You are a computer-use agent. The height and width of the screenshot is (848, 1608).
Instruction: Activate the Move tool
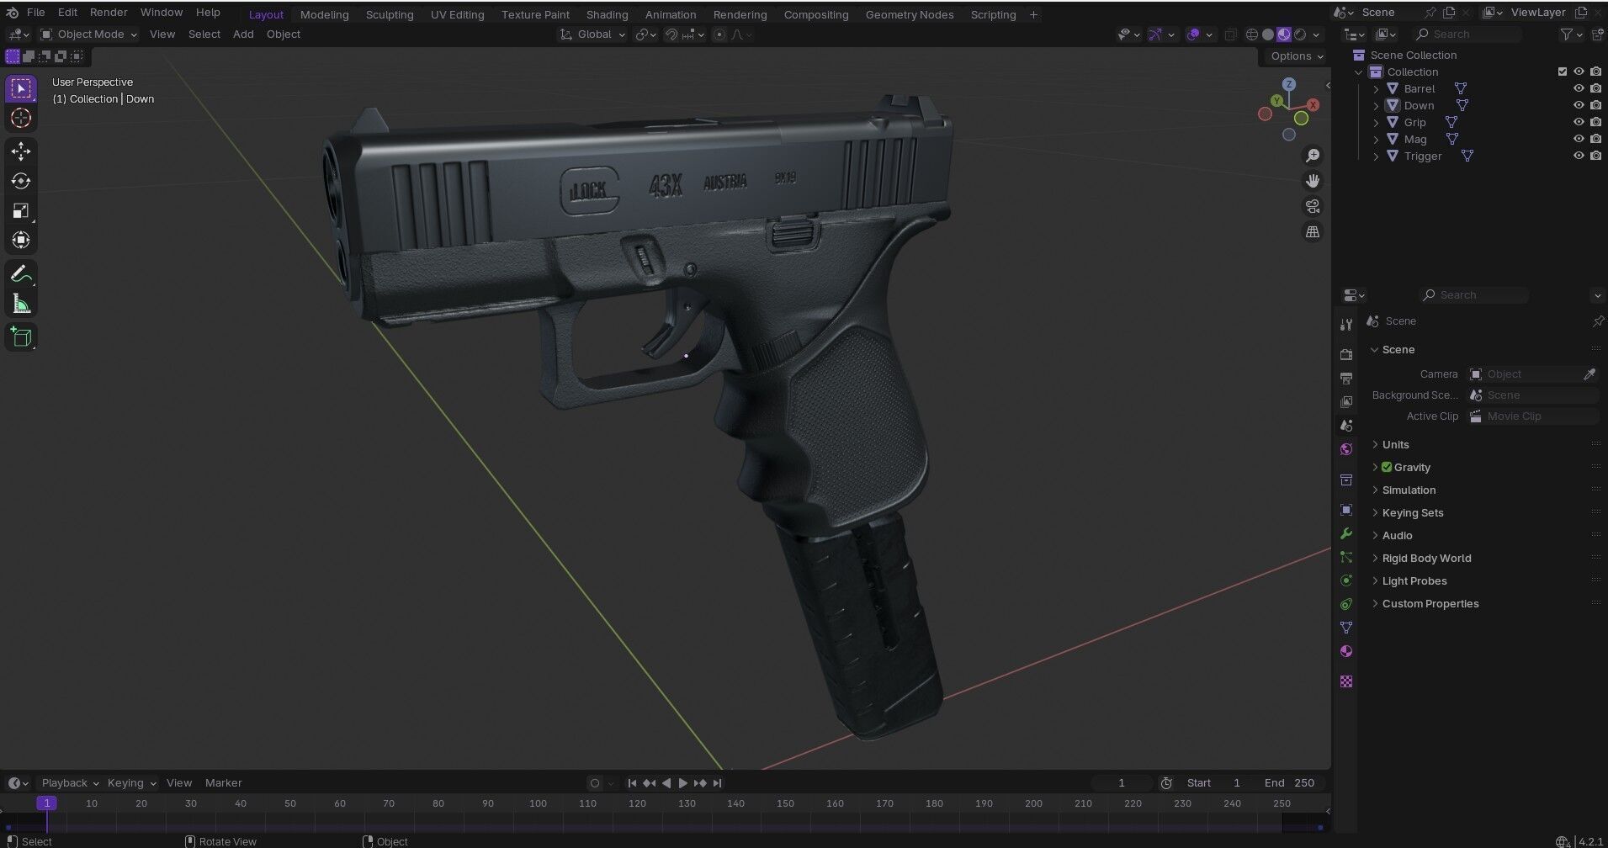tap(21, 151)
